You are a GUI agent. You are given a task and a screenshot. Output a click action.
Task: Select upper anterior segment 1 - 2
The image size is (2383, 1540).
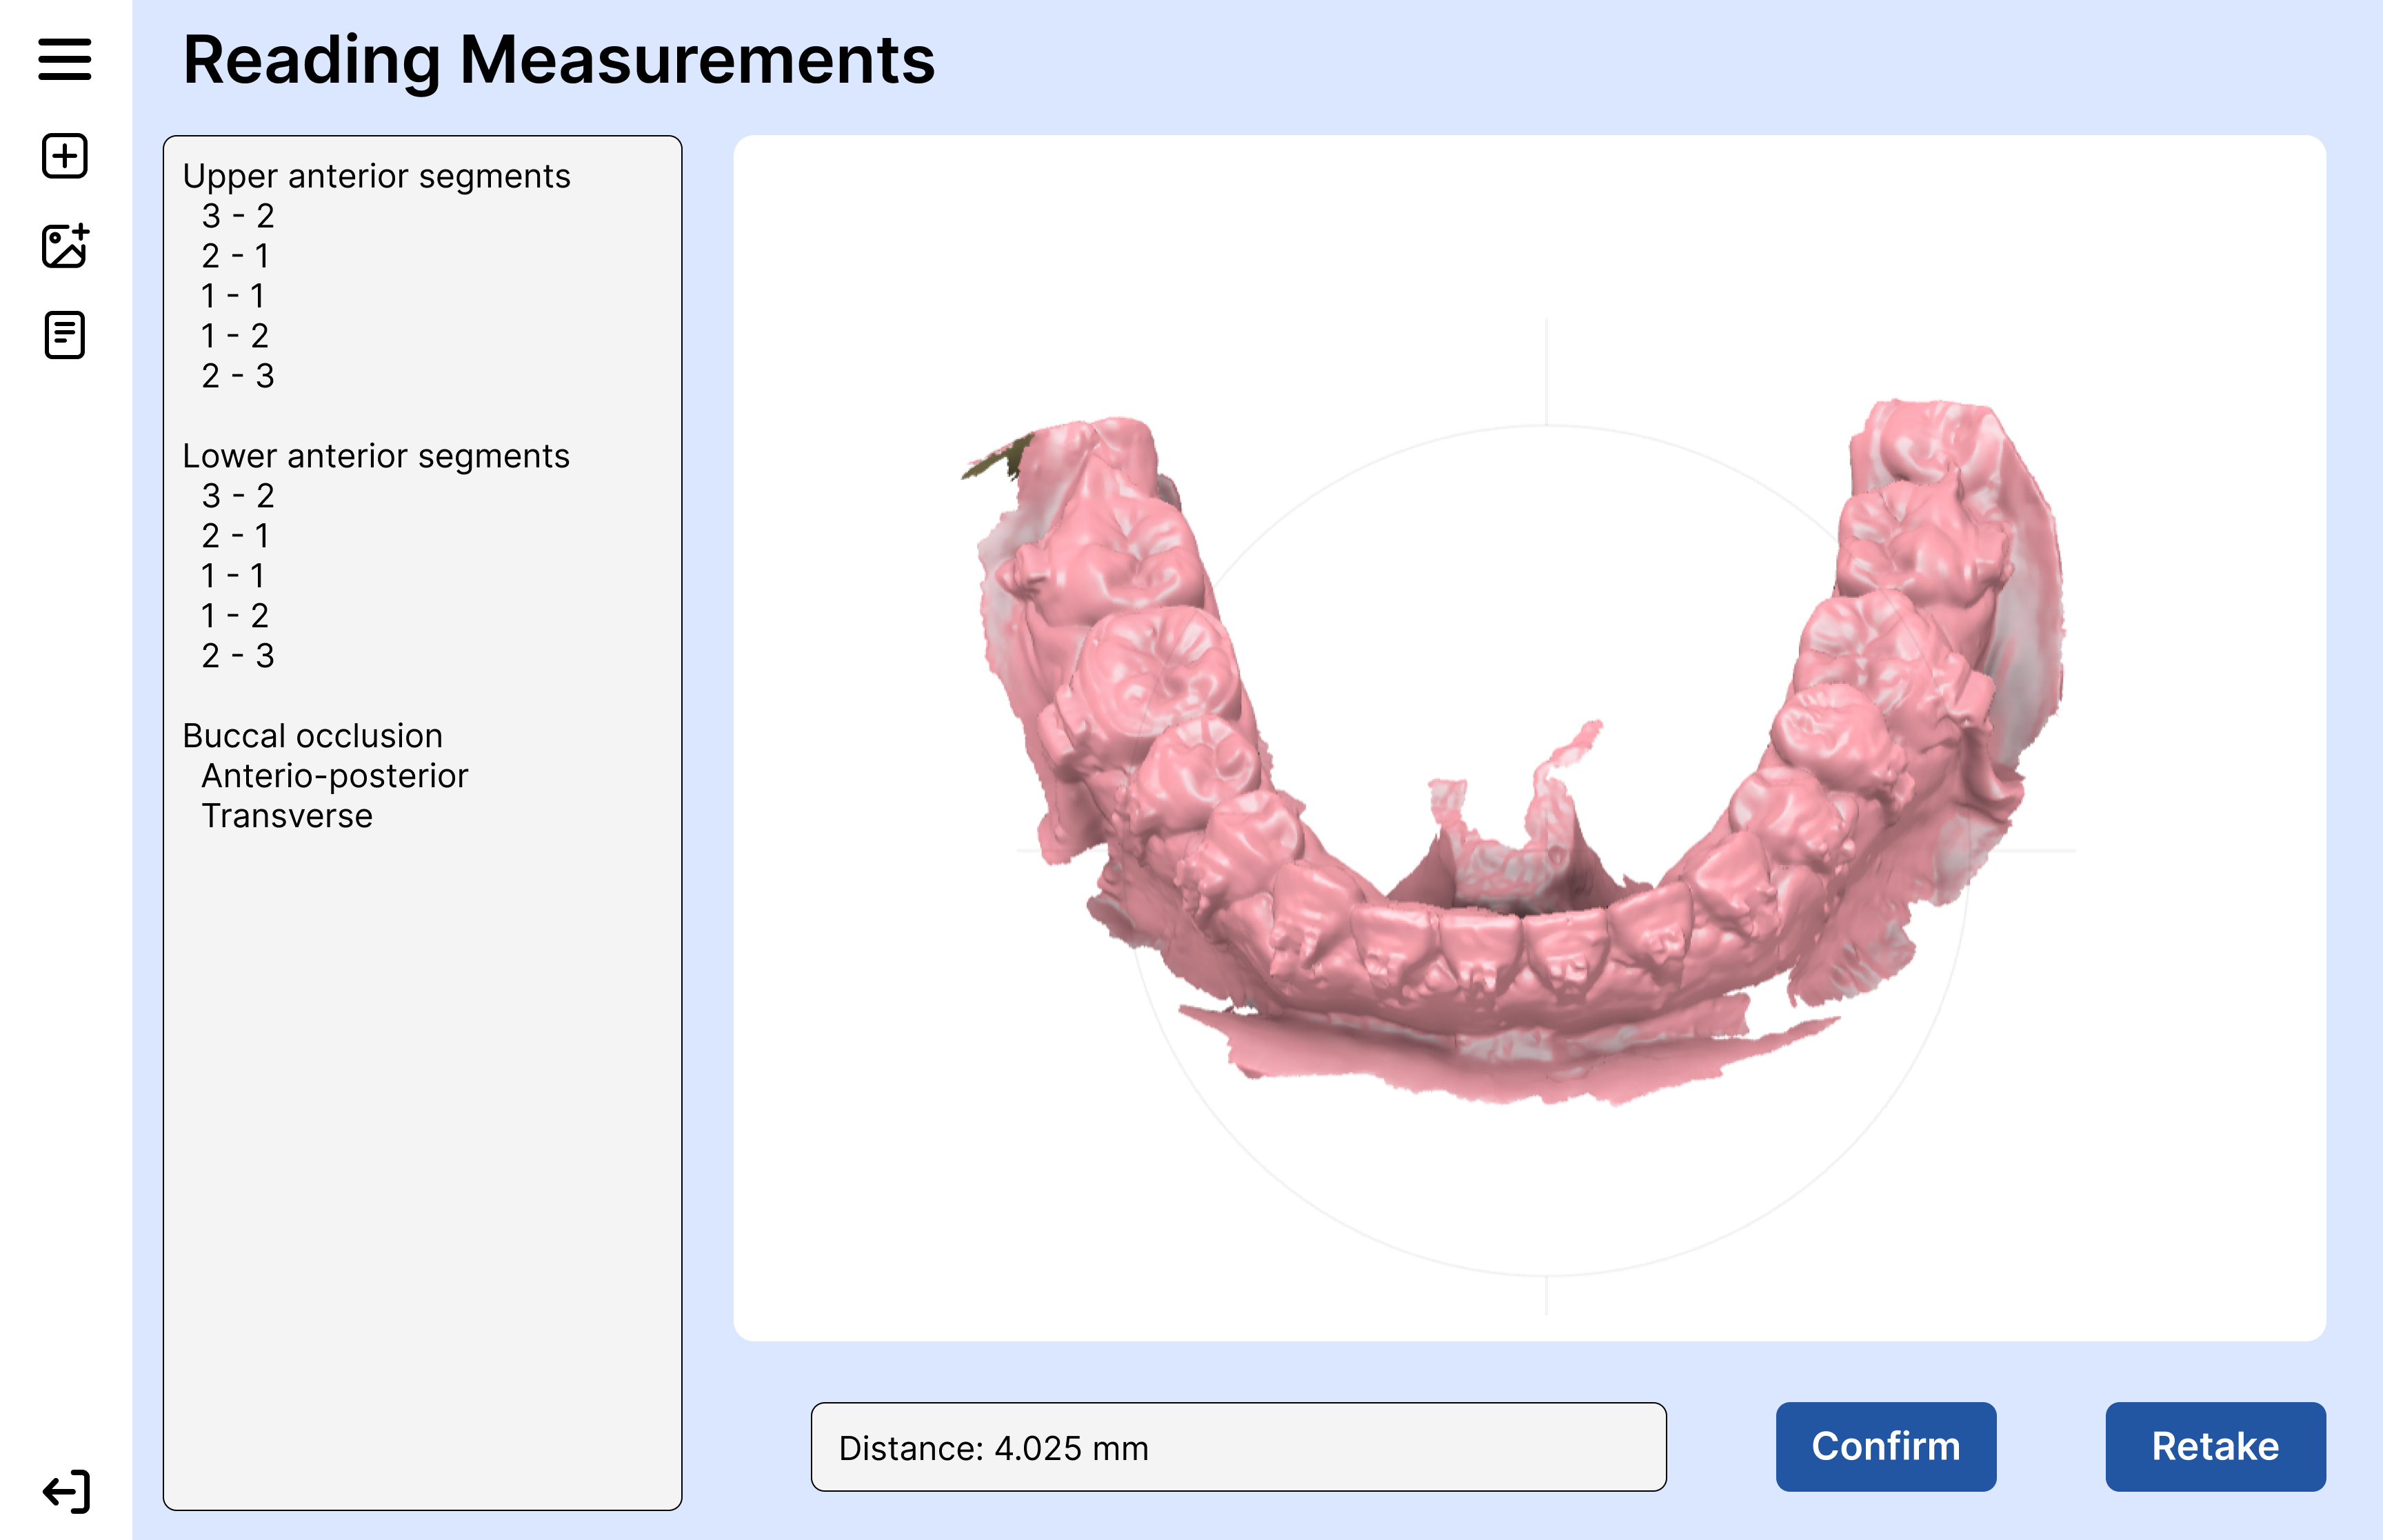pyautogui.click(x=235, y=336)
